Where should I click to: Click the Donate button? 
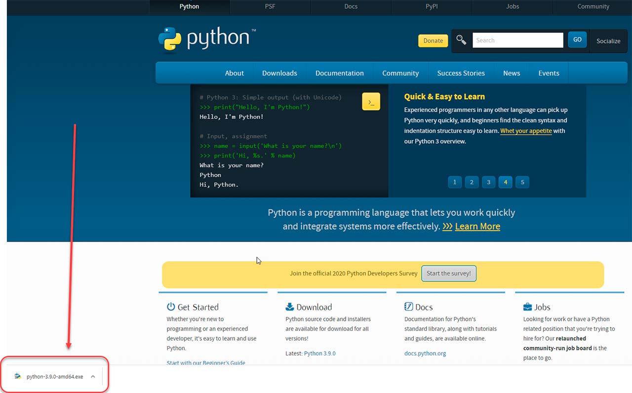click(x=433, y=40)
